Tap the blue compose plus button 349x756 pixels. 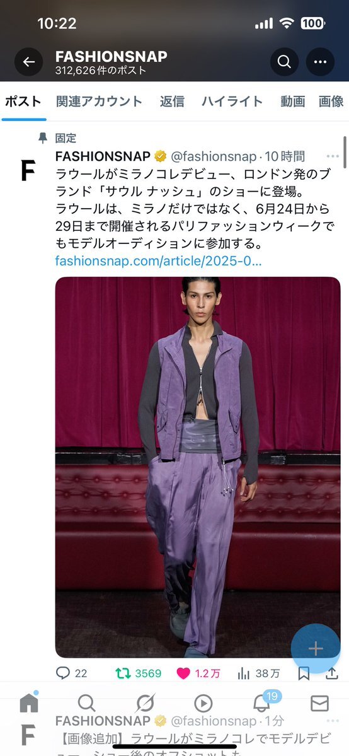click(x=316, y=648)
